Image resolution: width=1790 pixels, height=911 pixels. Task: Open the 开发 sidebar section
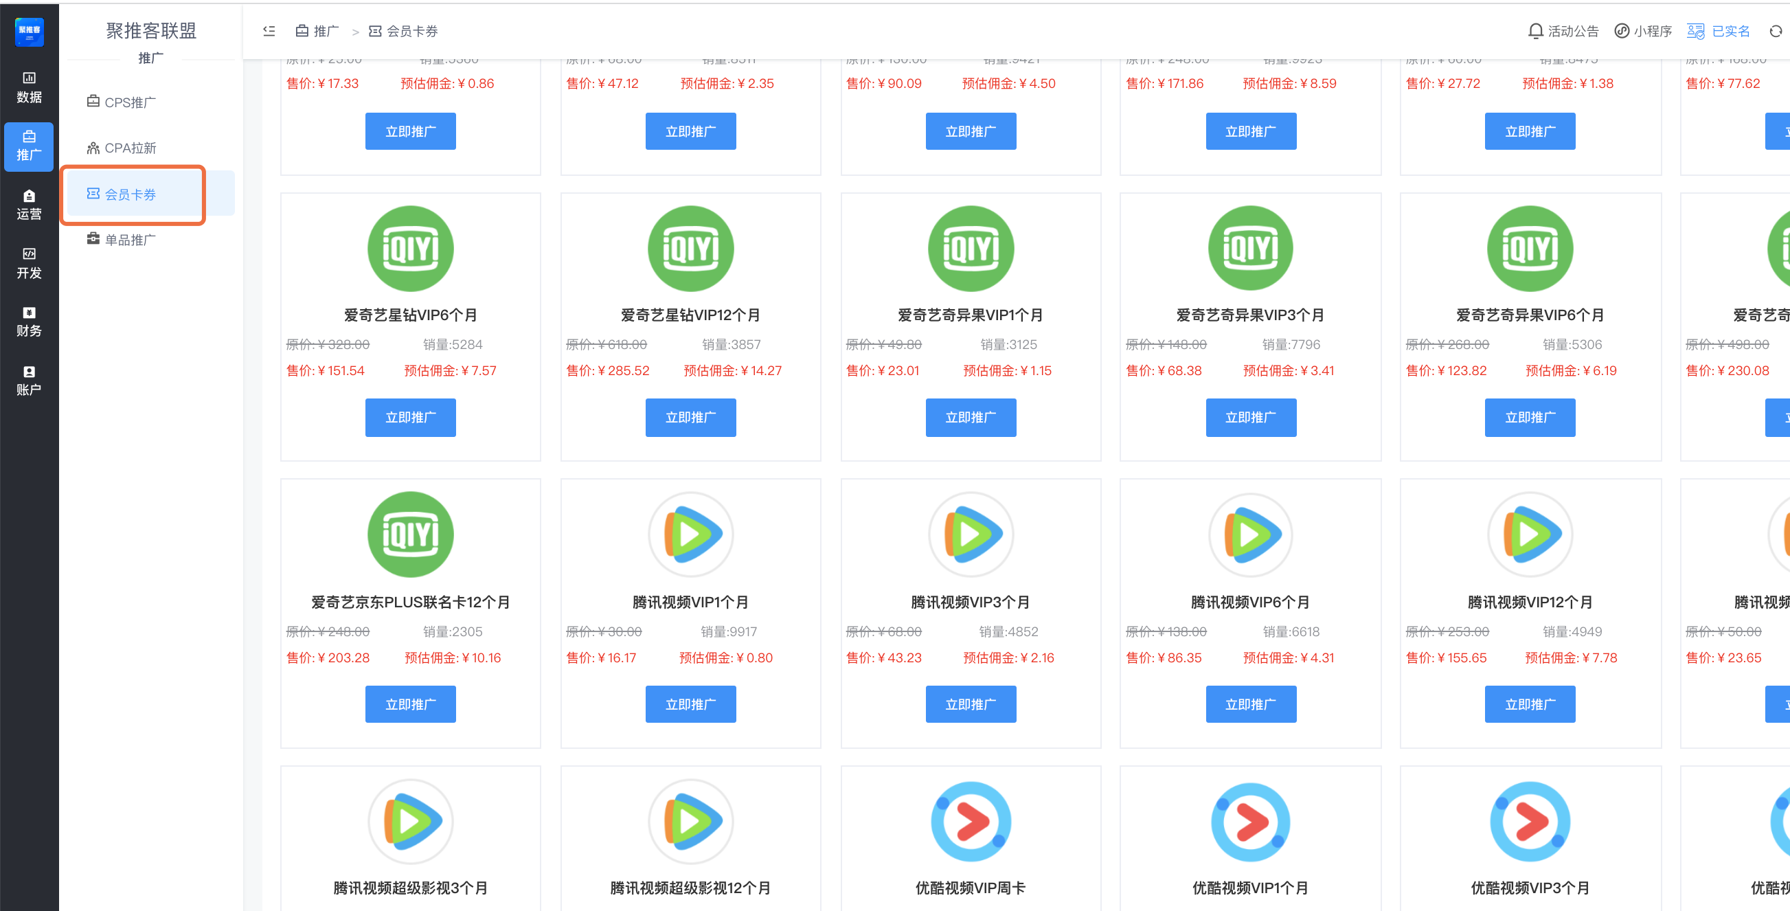pyautogui.click(x=29, y=263)
